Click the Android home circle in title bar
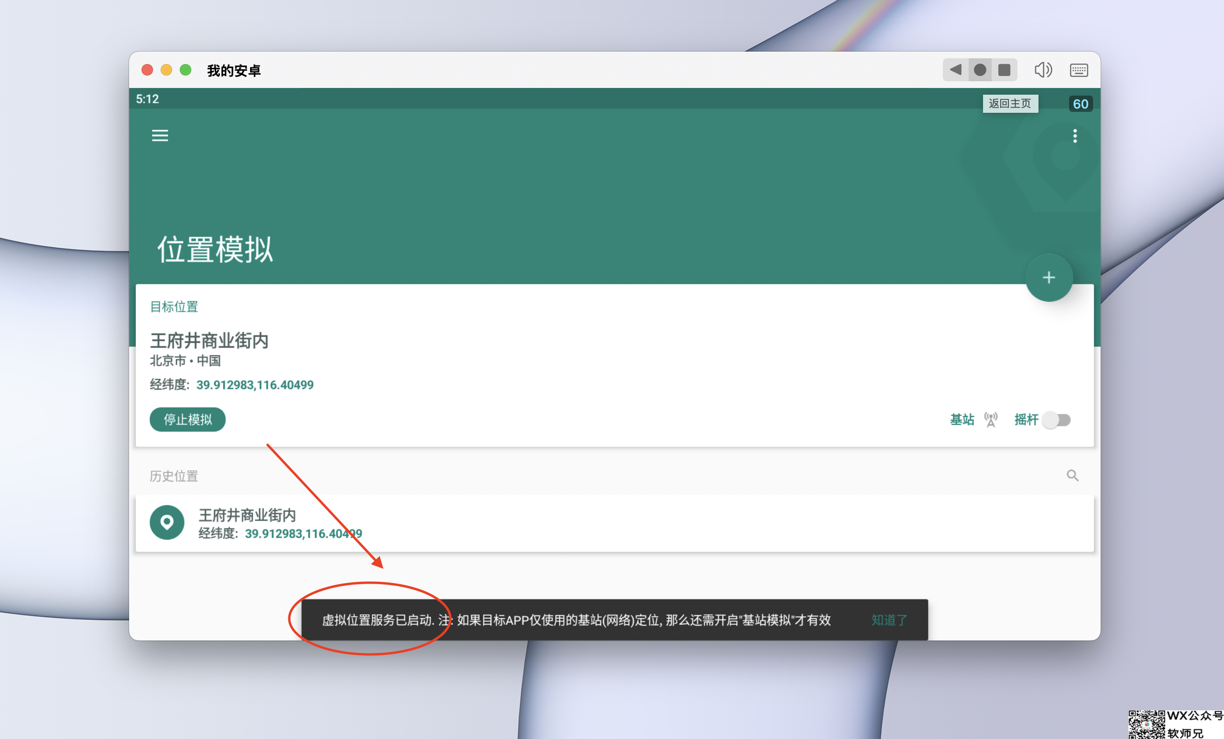This screenshot has width=1224, height=739. pyautogui.click(x=980, y=69)
